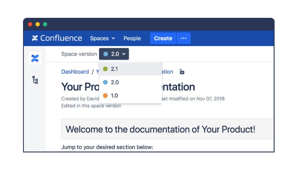The width and height of the screenshot is (291, 174).
Task: Click the yellow minimize window button
Action: [38, 24]
